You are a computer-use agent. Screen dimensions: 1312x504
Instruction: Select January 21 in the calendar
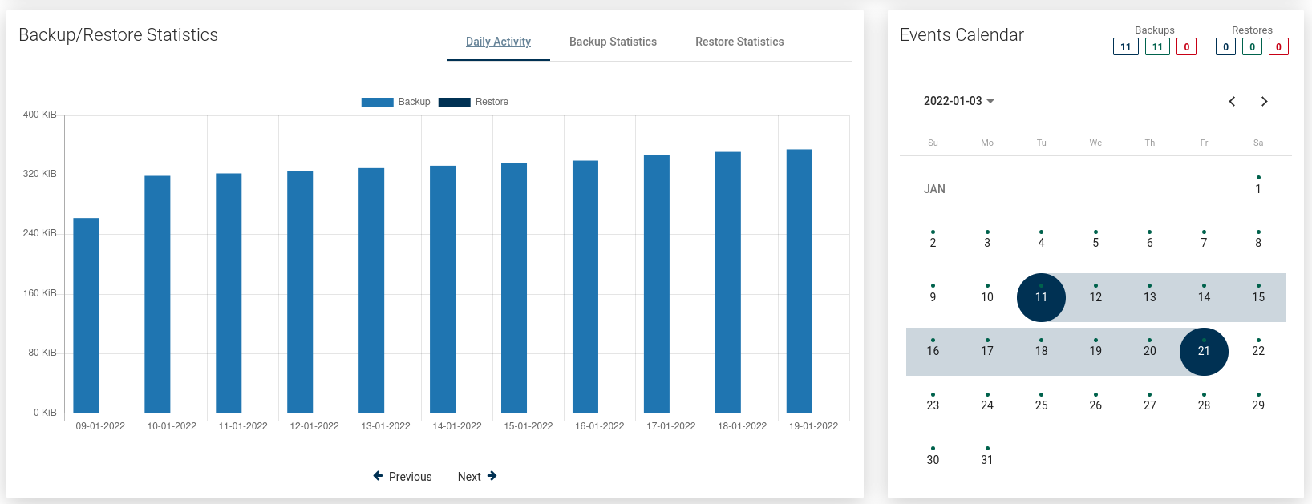[x=1204, y=351]
